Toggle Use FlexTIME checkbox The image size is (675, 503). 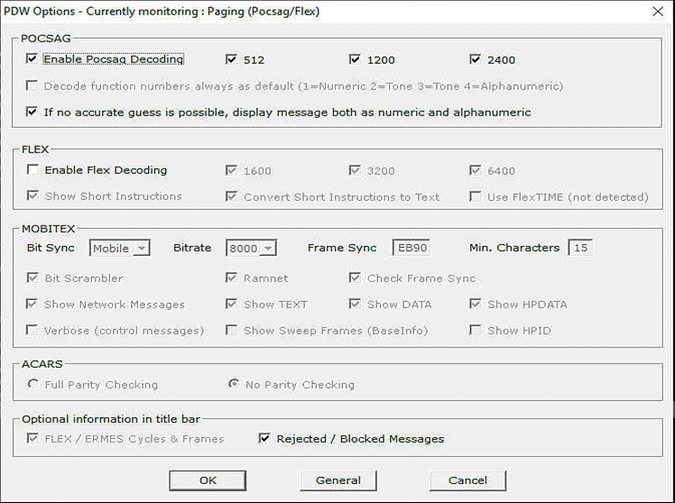coord(475,197)
